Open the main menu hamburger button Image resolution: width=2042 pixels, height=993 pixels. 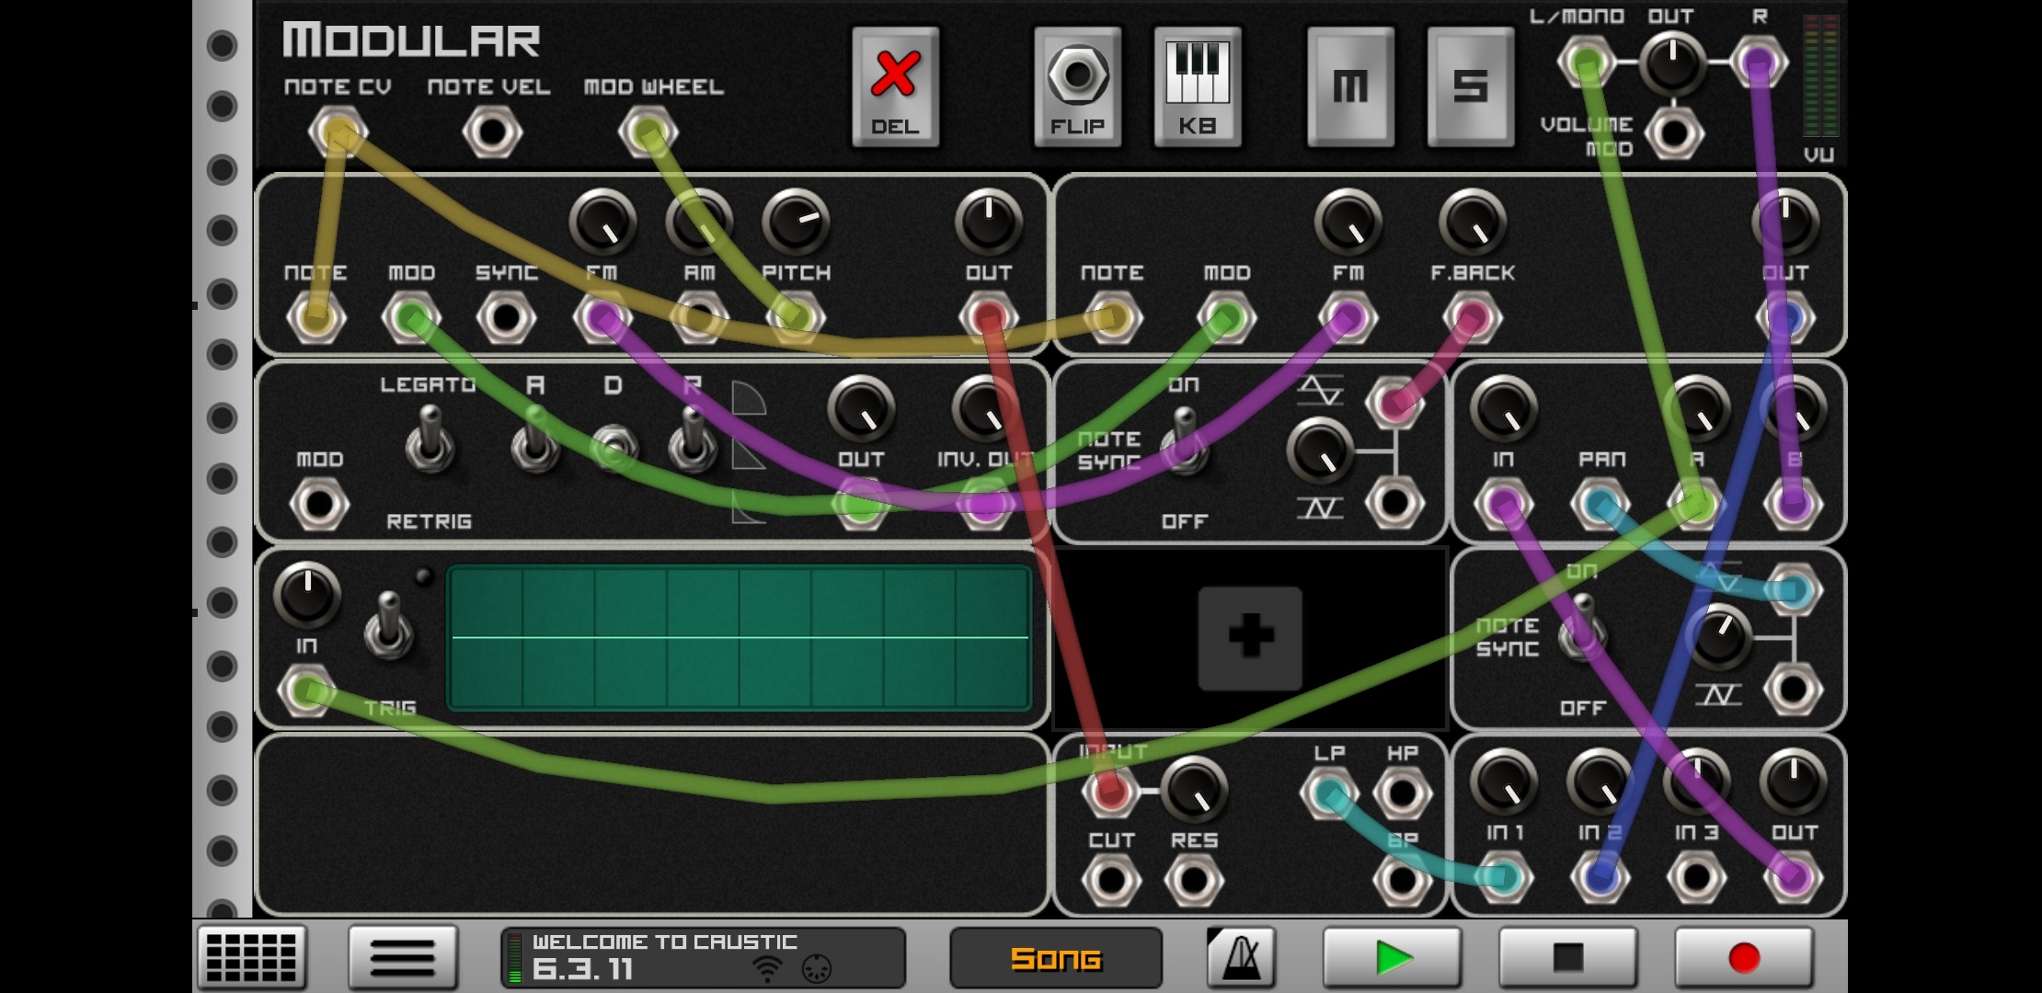[402, 957]
